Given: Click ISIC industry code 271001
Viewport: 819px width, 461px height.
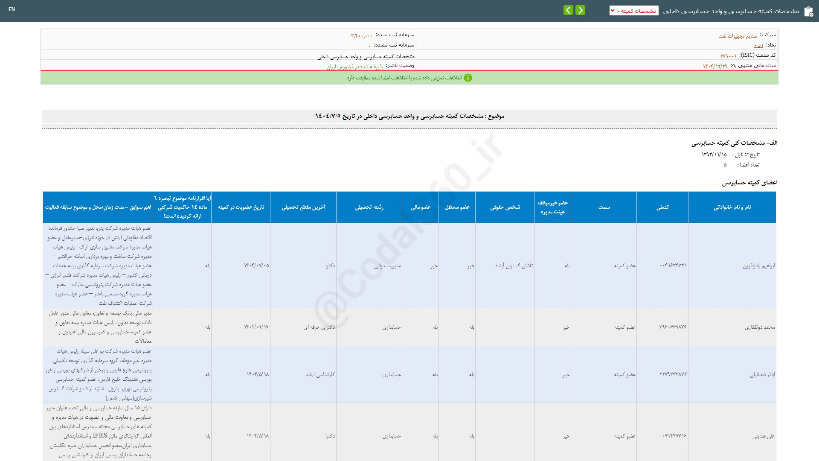Looking at the screenshot, I should 728,56.
